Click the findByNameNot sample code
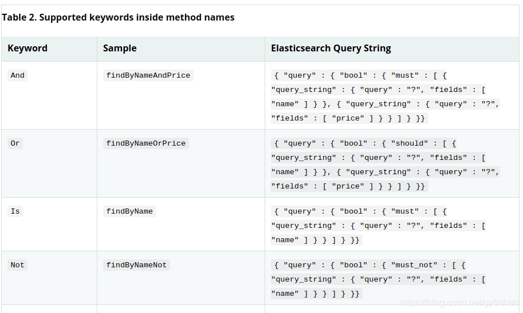 [x=136, y=265]
